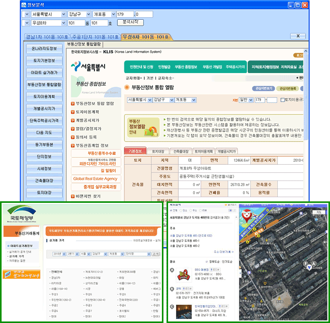The width and height of the screenshot is (330, 323).
Task: Switch to 건축물대장 tab in info table
Action: 181,151
